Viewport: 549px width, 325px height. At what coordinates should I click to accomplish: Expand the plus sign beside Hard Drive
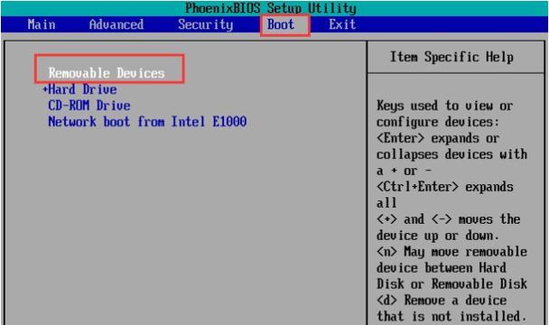tap(45, 89)
